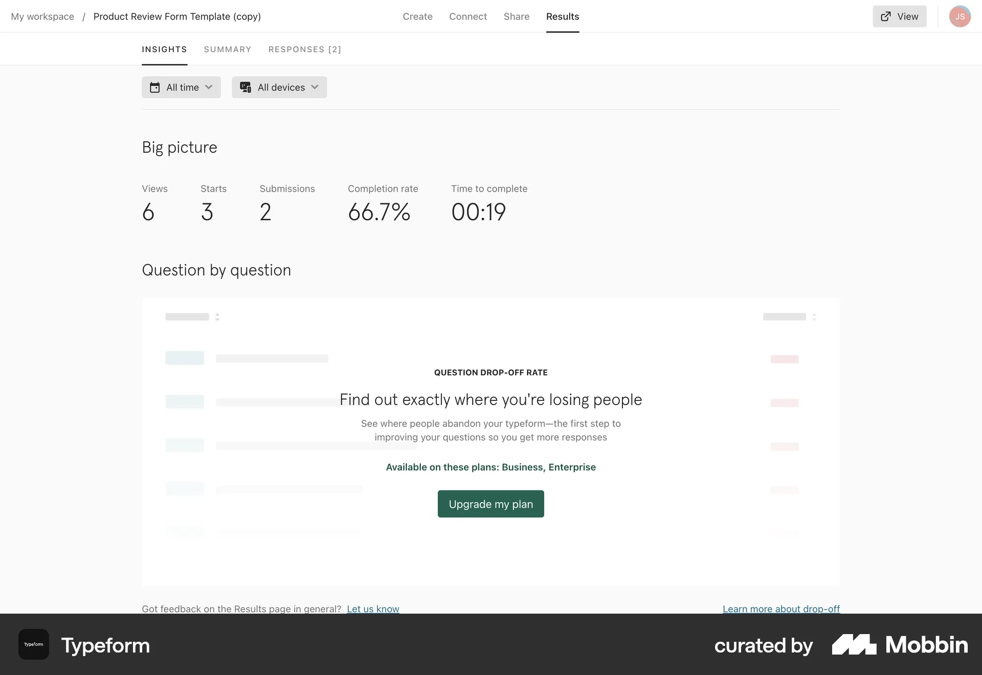This screenshot has width=982, height=675.
Task: Click the calendar icon in All time filter
Action: click(154, 87)
